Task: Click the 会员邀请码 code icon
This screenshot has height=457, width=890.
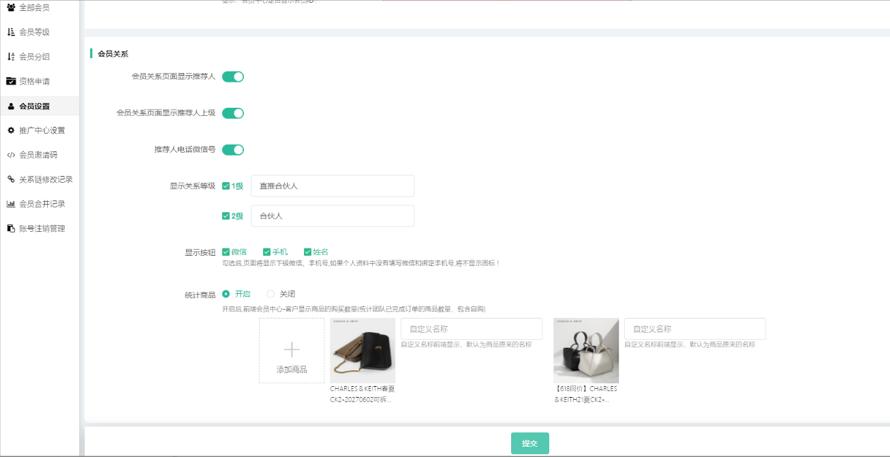Action: click(x=11, y=155)
